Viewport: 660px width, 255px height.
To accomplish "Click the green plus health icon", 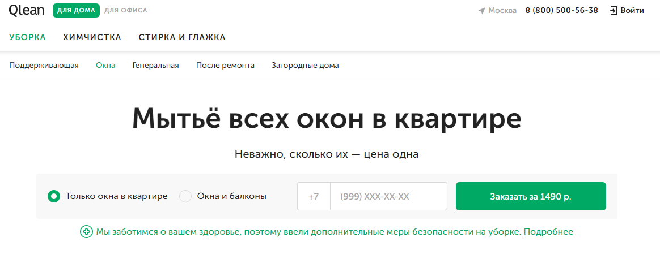I will pos(86,231).
